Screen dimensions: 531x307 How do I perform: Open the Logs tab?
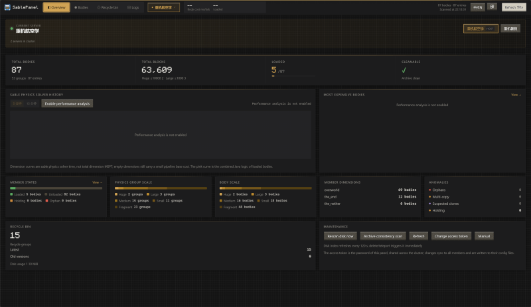pyautogui.click(x=133, y=7)
